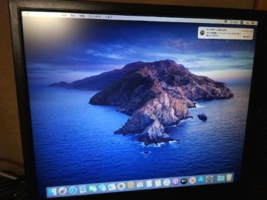Open the green FaceTime icon in Dock
Screen dimensions: 267x200
(92, 189)
